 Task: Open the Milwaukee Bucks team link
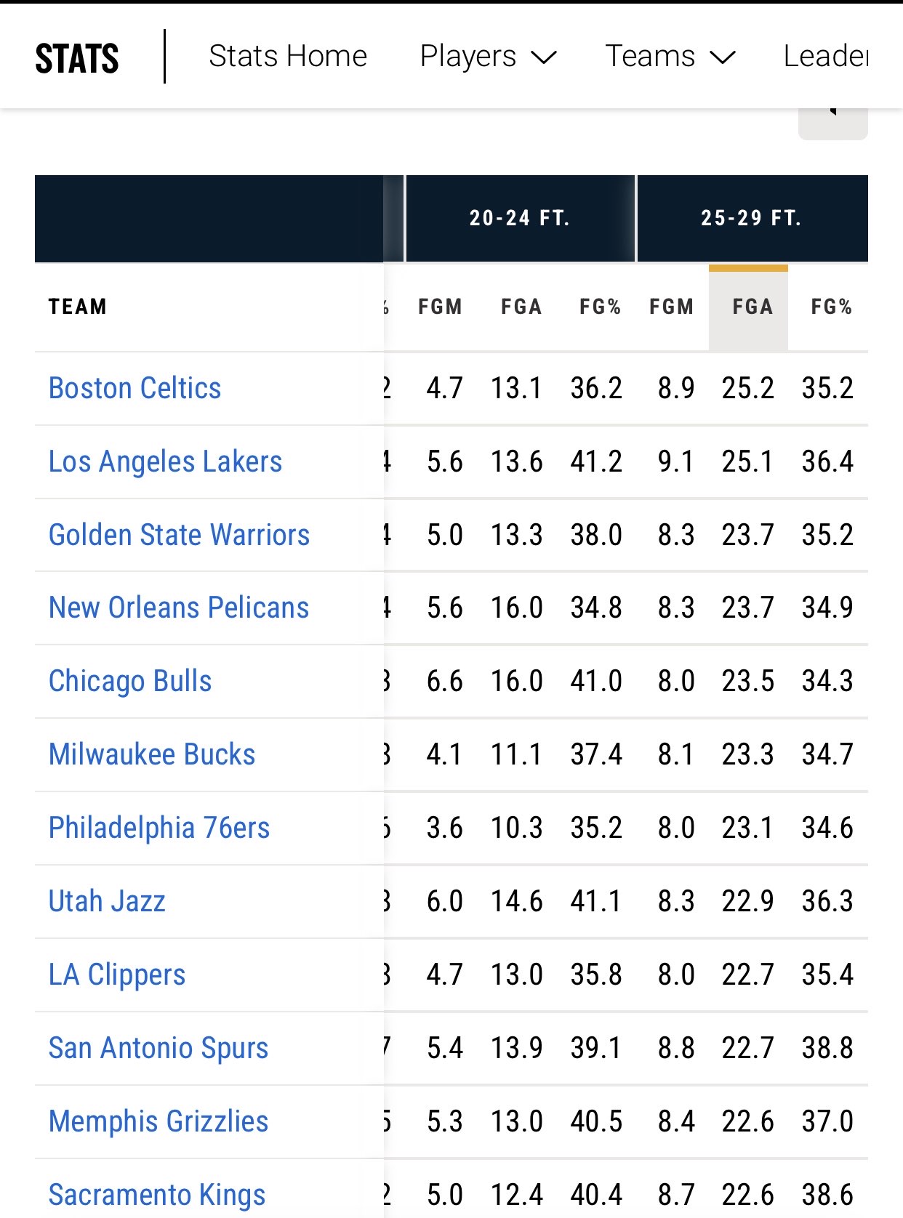(152, 754)
